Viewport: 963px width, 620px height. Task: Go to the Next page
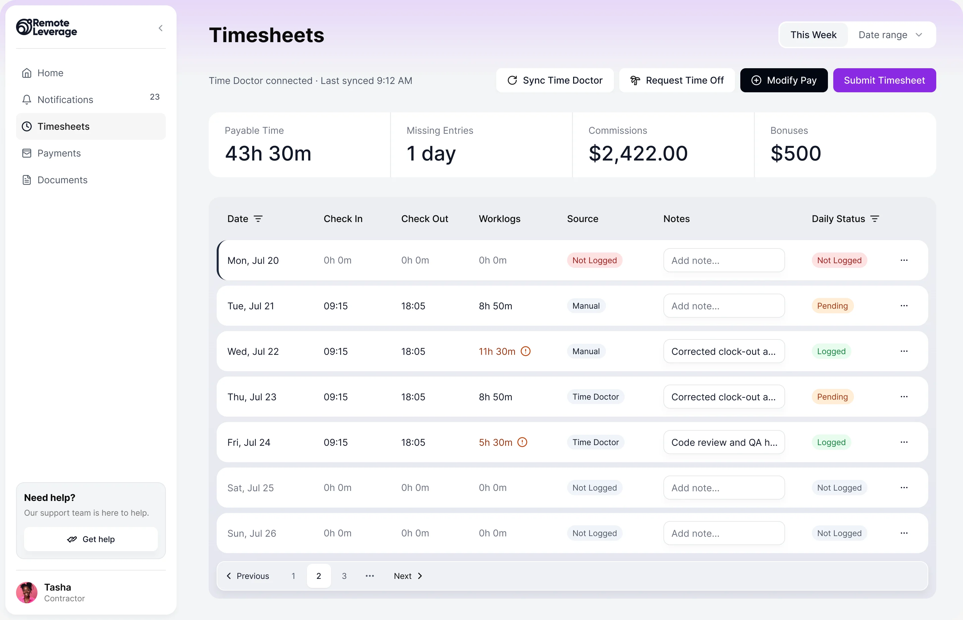click(x=408, y=576)
